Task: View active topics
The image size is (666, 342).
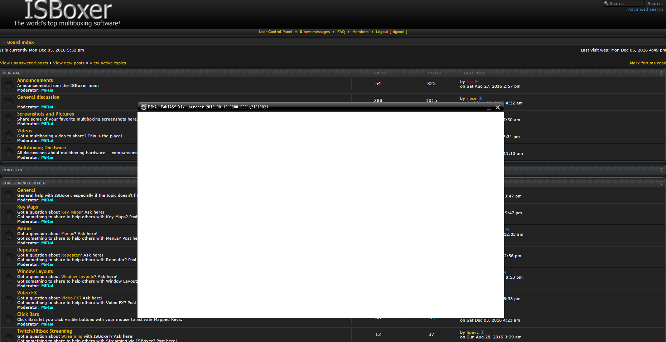Action: tap(108, 63)
